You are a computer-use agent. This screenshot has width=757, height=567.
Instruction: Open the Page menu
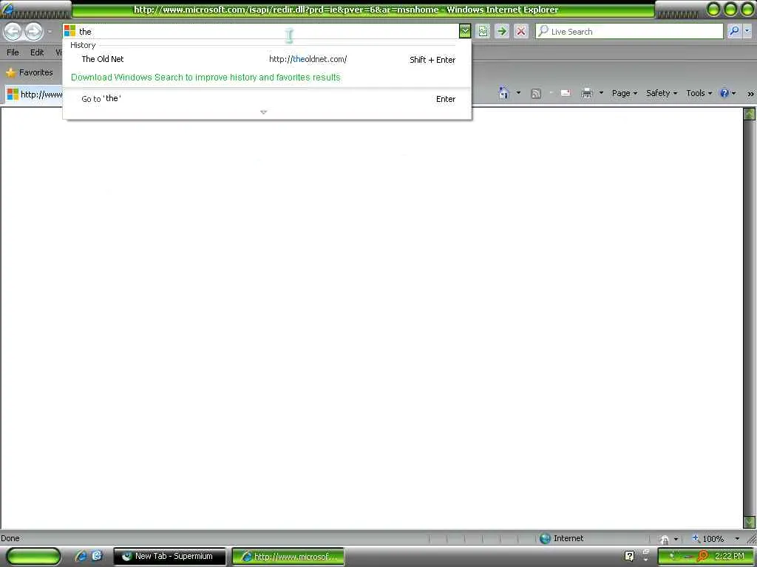(624, 93)
